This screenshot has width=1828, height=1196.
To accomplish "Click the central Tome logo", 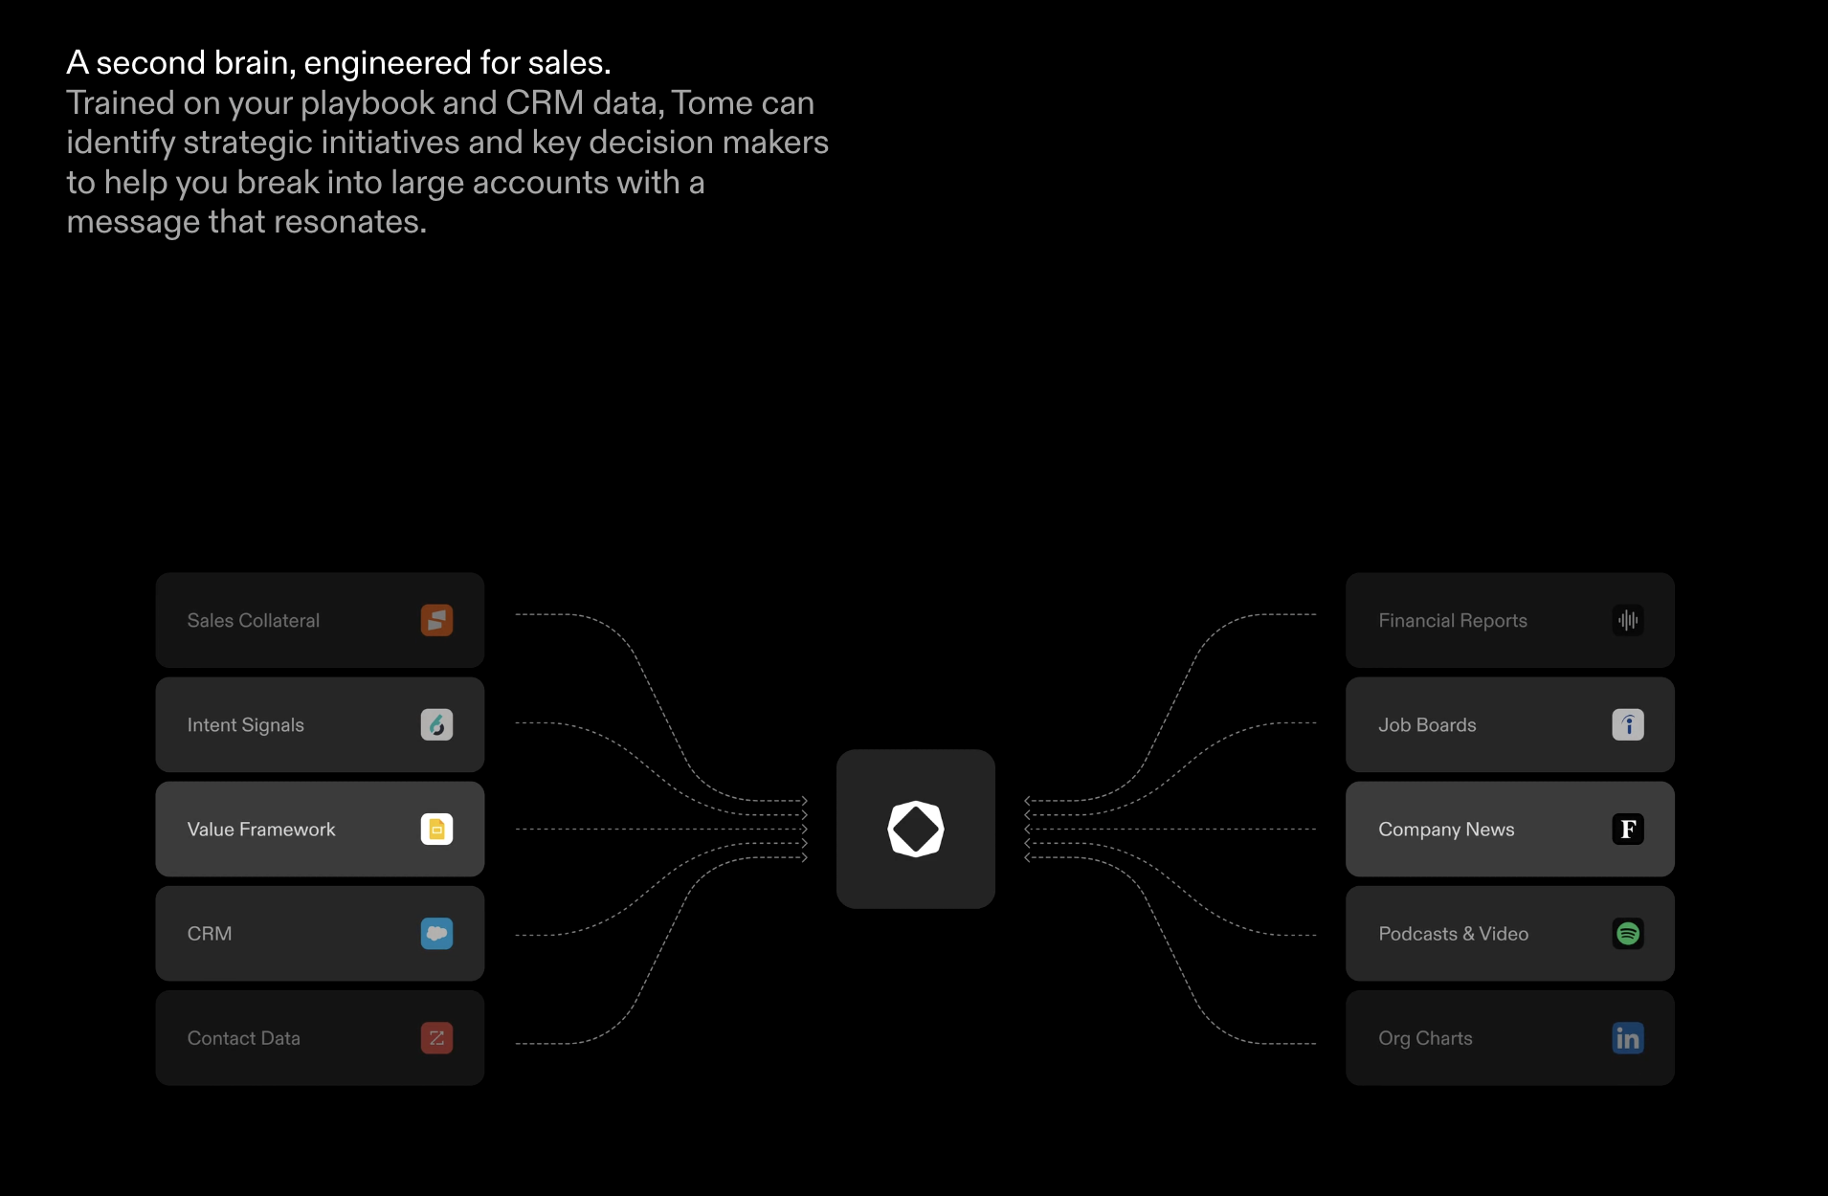I will click(915, 829).
